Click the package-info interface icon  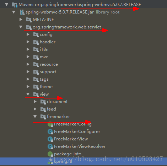point(50,154)
